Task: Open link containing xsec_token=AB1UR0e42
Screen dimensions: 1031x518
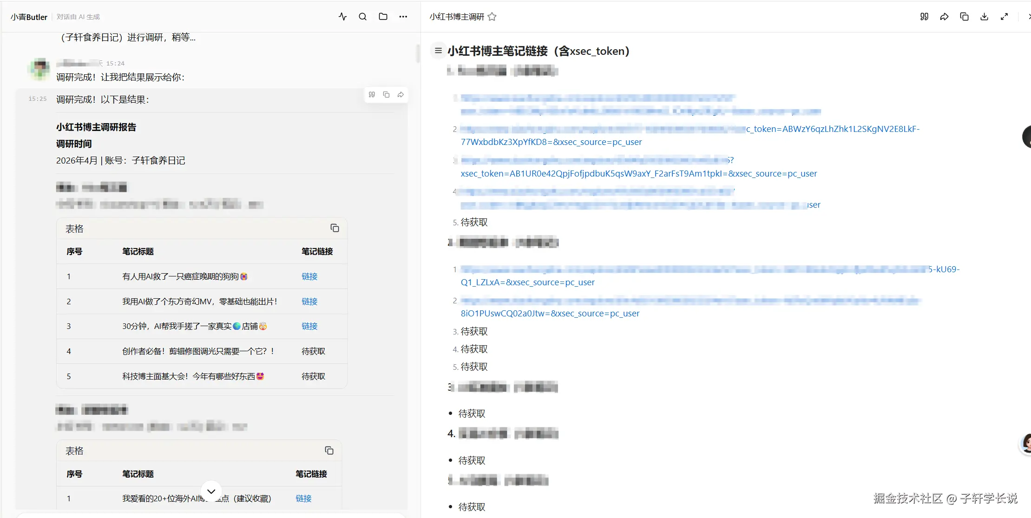Action: click(638, 174)
